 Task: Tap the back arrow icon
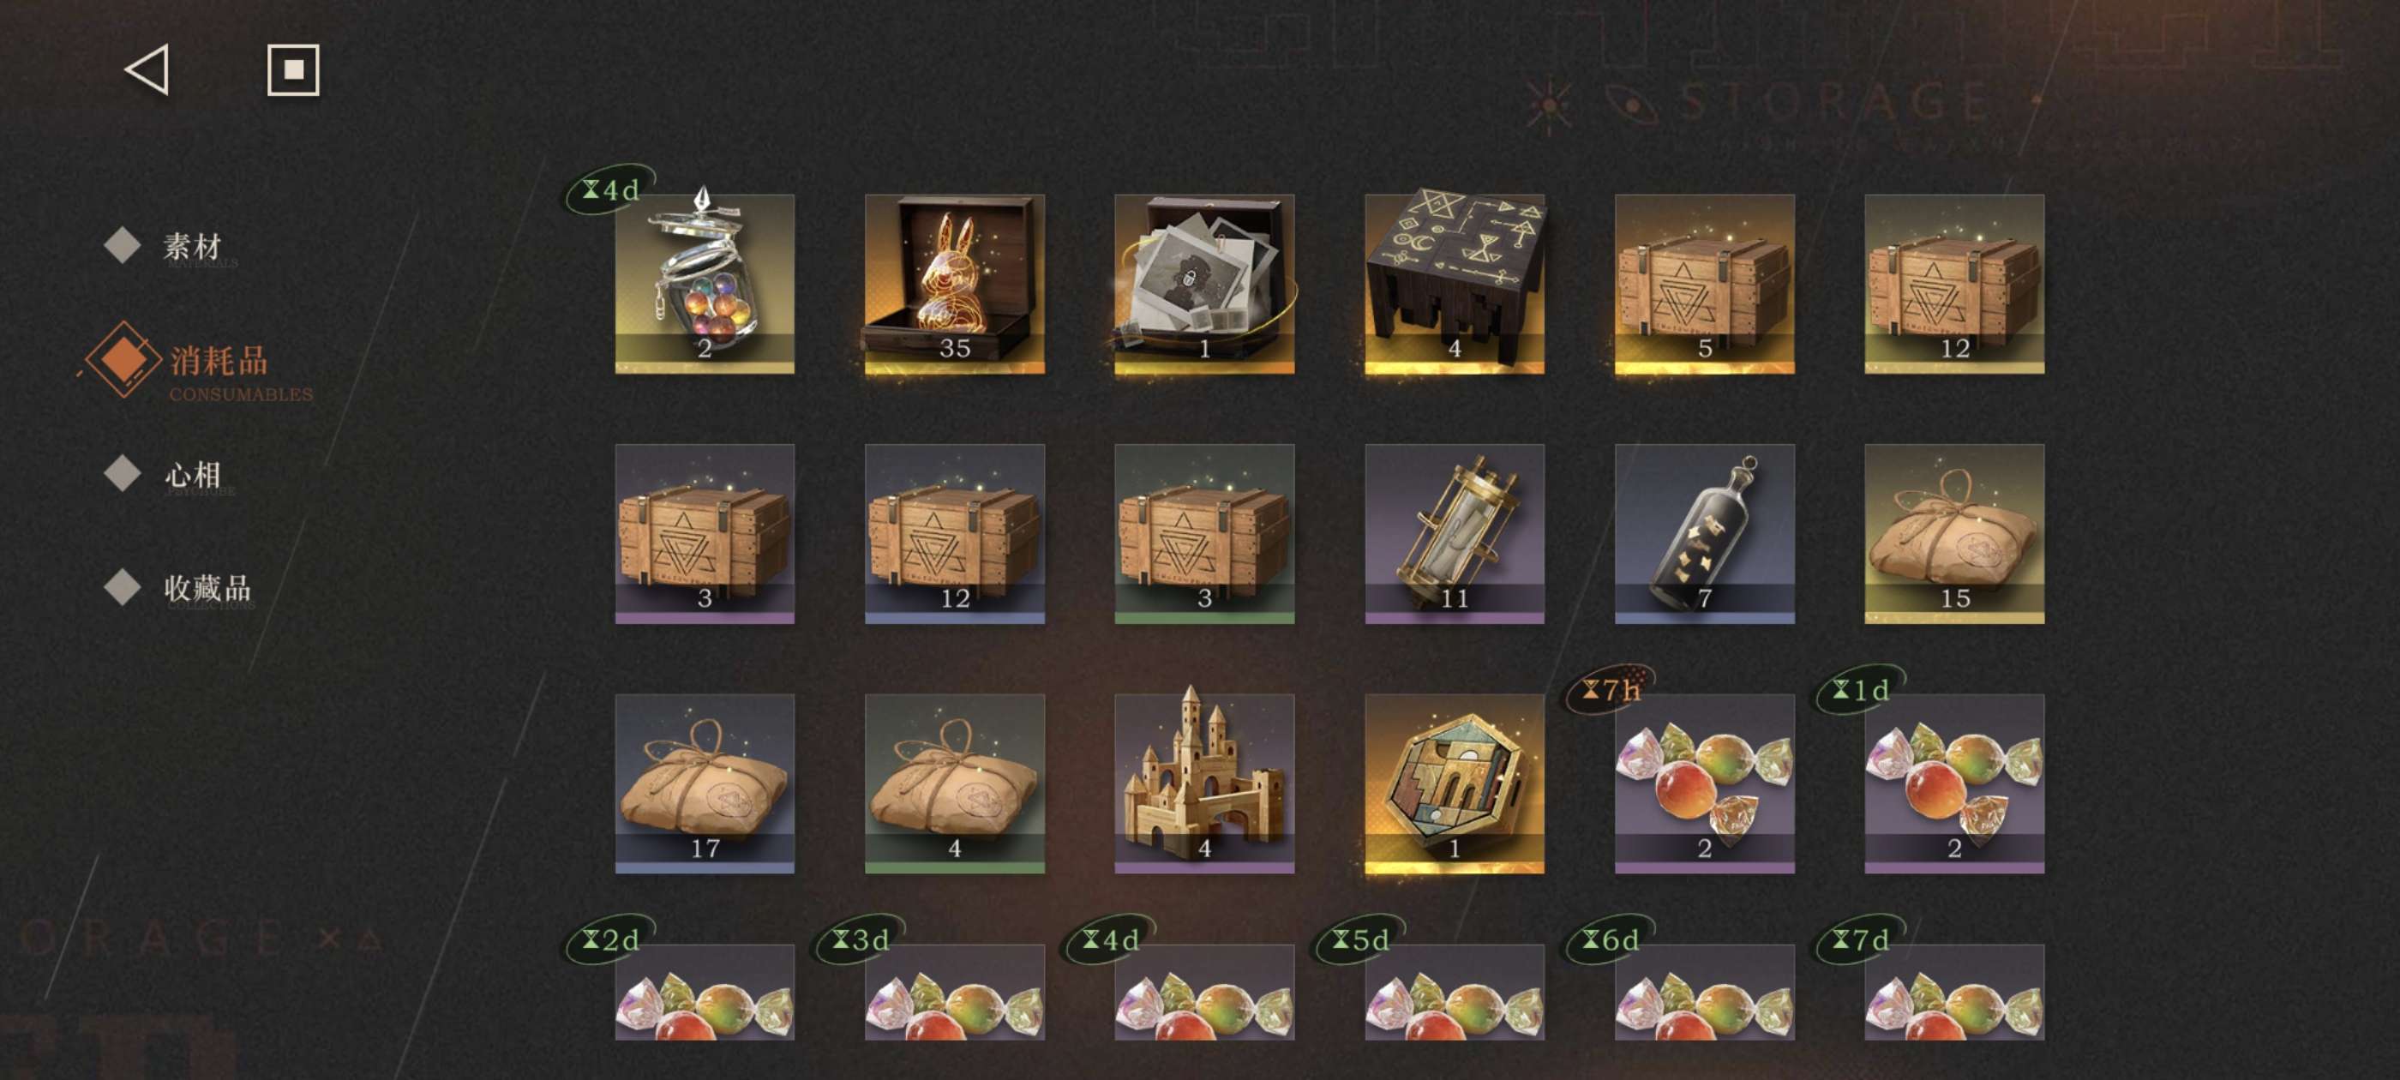[x=147, y=70]
